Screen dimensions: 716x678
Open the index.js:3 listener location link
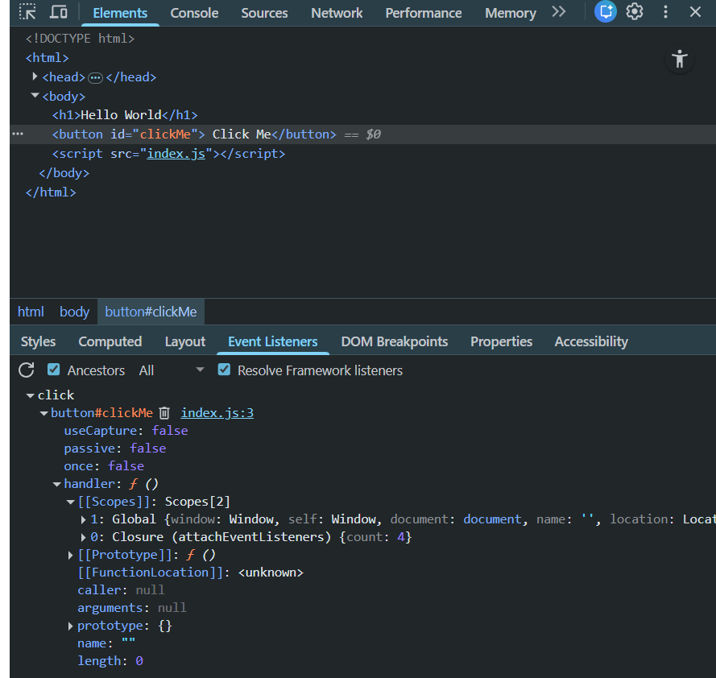(217, 413)
